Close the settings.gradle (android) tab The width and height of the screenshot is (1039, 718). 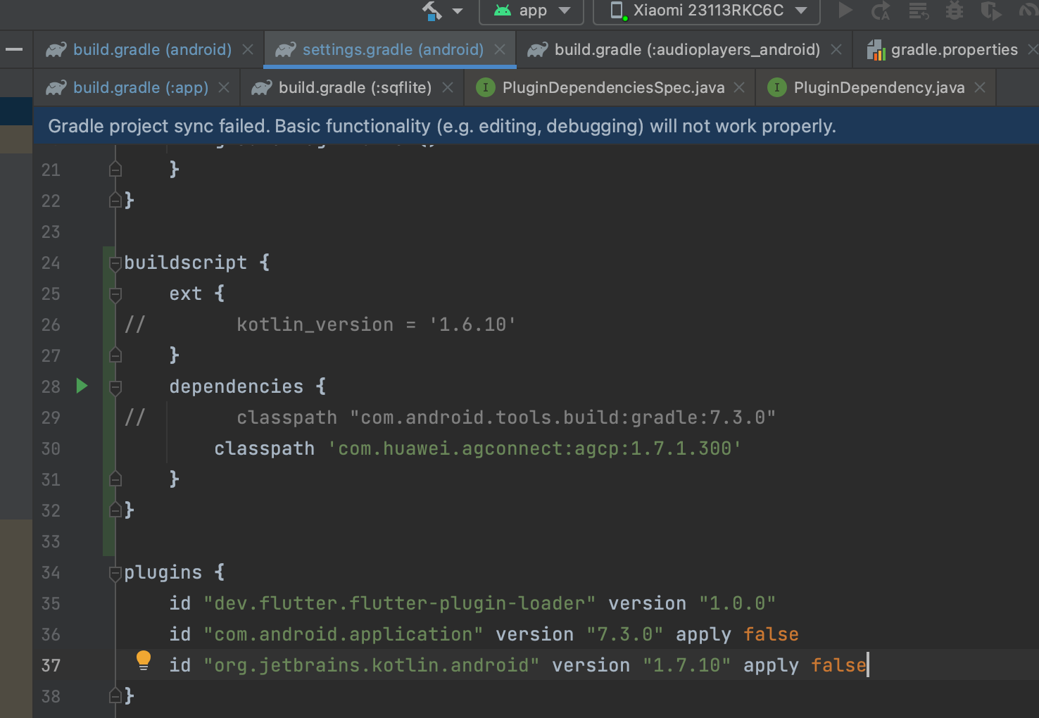click(500, 50)
